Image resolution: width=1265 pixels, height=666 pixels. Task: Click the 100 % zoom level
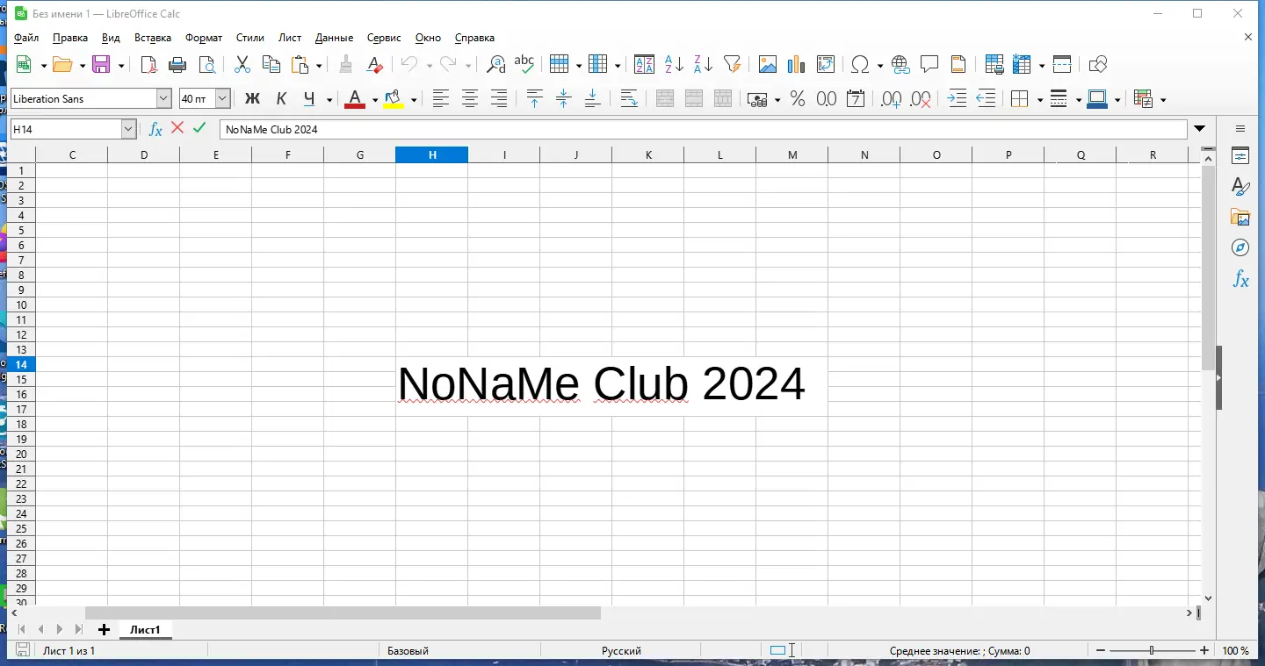pos(1236,651)
